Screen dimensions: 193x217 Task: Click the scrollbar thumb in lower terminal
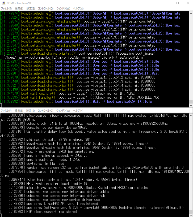[191, 212]
